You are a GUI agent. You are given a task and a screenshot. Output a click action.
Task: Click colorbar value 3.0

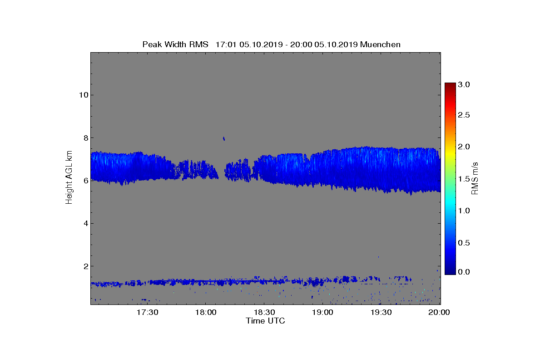pyautogui.click(x=464, y=84)
